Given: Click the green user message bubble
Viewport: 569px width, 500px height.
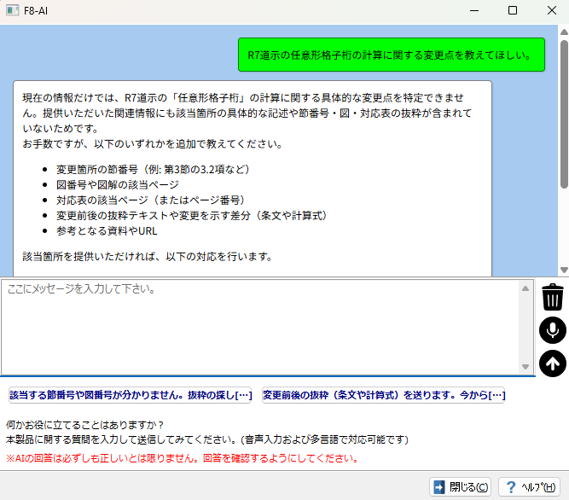Looking at the screenshot, I should (392, 55).
